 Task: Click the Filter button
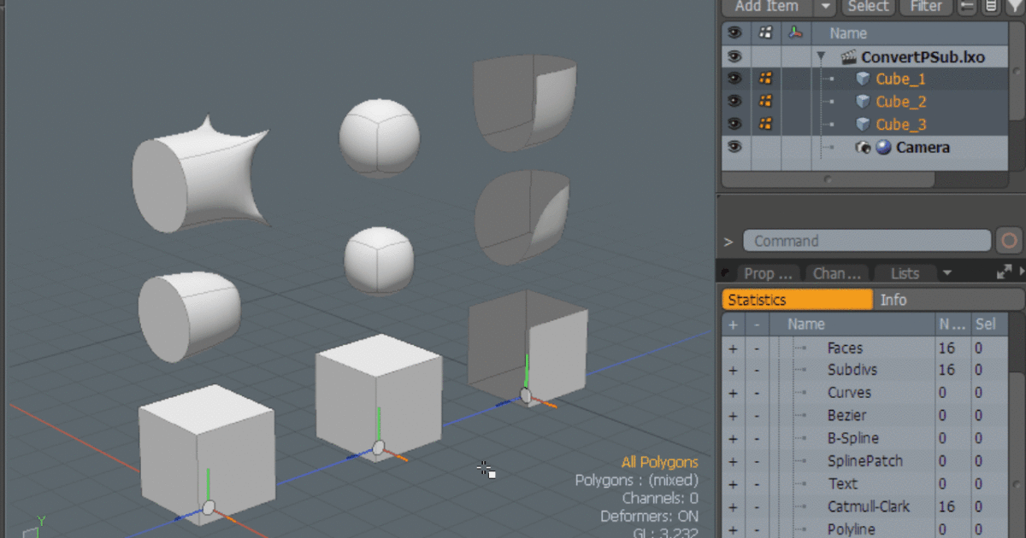pos(925,7)
